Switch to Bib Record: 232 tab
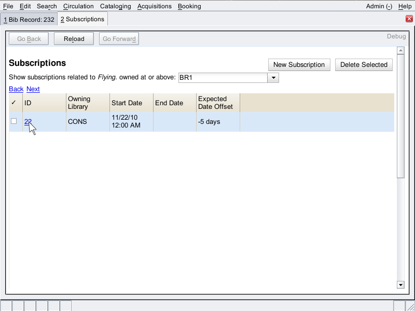This screenshot has width=415, height=311. click(29, 19)
